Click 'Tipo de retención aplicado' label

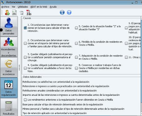(x=55, y=113)
